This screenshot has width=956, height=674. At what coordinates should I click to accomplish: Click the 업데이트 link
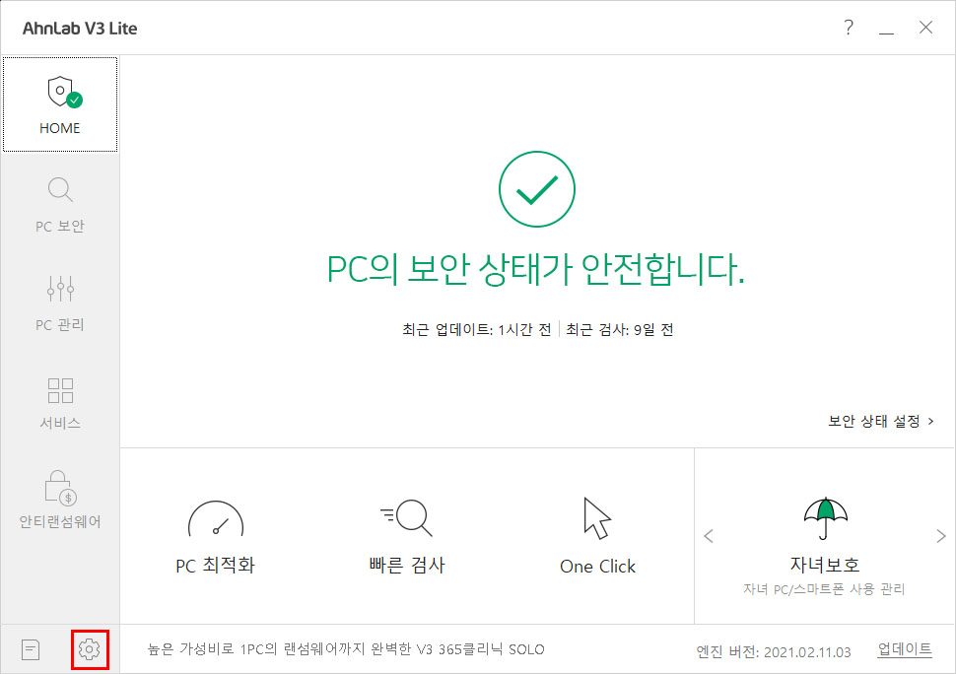coord(905,649)
